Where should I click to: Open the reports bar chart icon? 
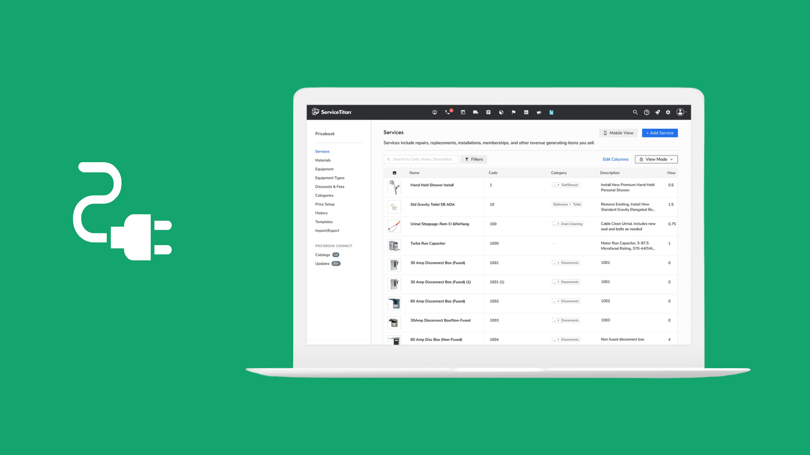coord(526,112)
